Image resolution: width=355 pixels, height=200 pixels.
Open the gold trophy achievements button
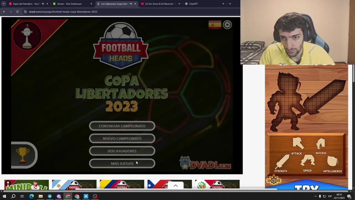[x=23, y=155]
